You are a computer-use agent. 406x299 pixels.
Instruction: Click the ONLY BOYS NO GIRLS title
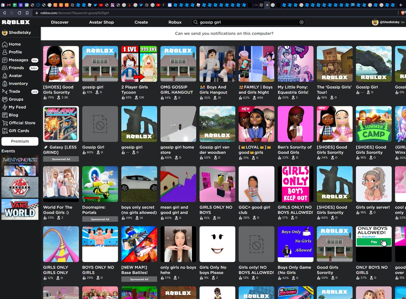372,270
